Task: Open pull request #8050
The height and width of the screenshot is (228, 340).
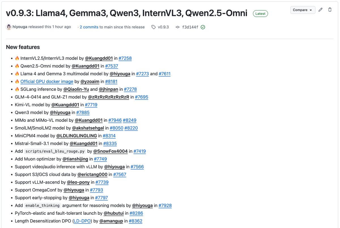Action: pos(116,128)
